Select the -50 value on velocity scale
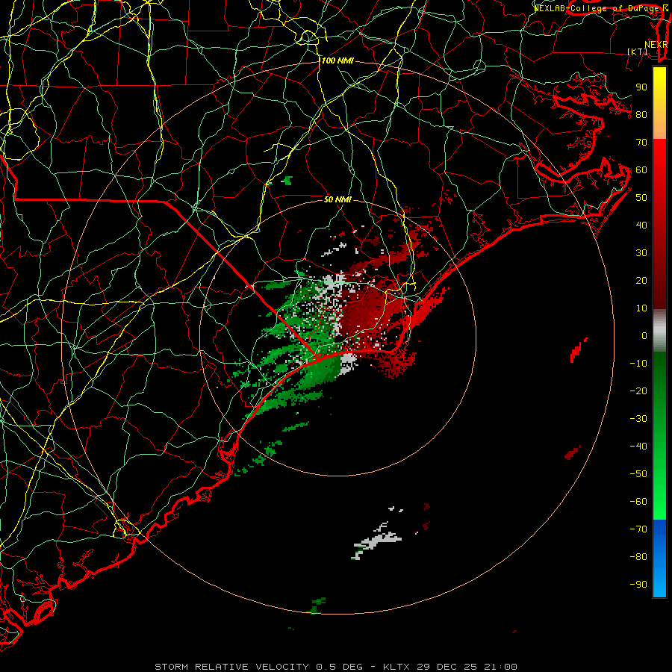 pos(638,474)
